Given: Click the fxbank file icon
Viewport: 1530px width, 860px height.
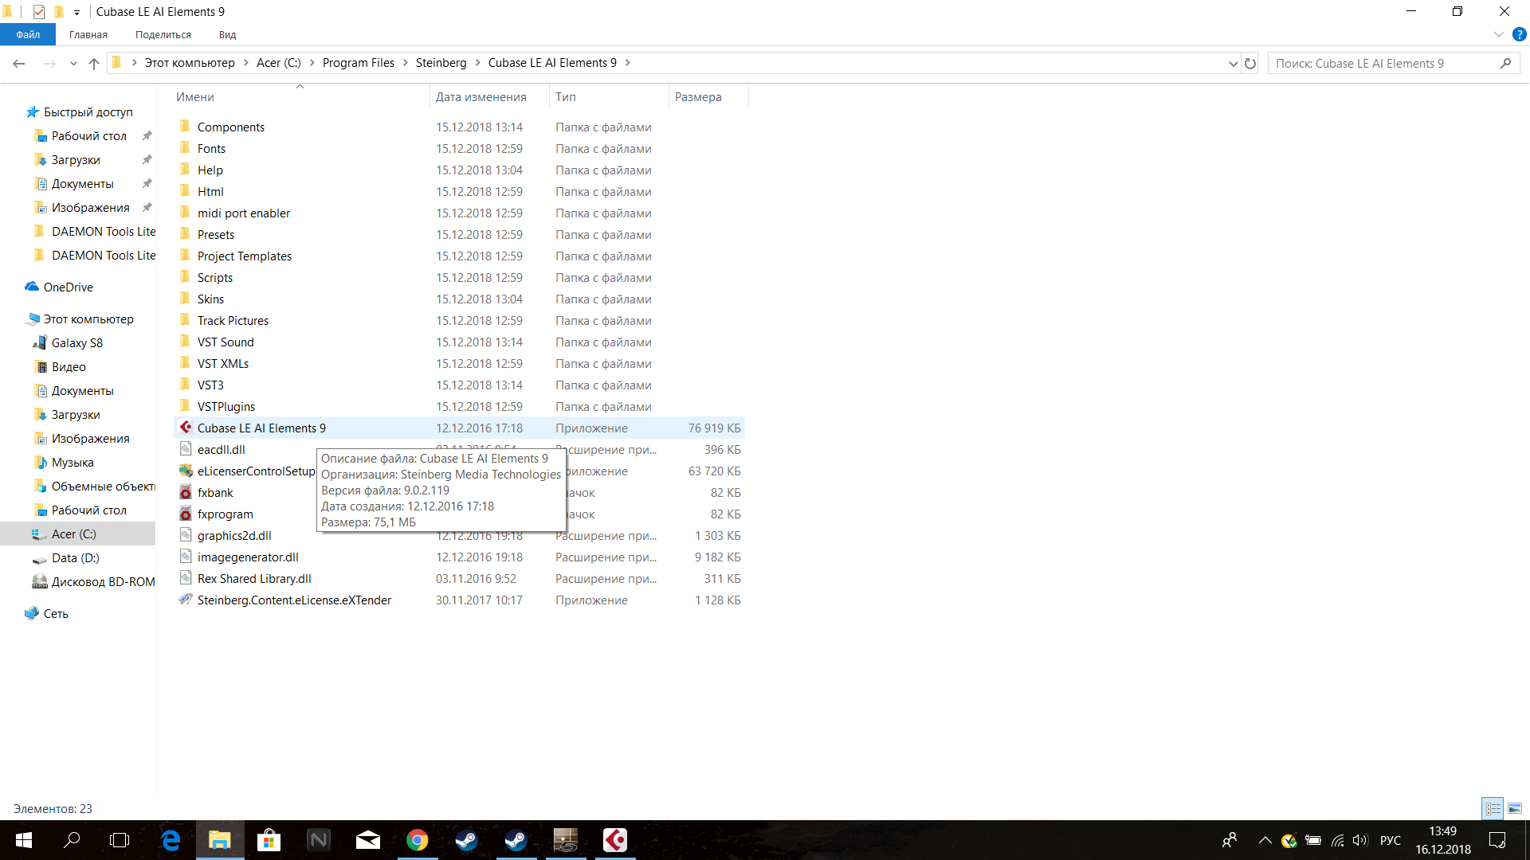Looking at the screenshot, I should coord(186,492).
